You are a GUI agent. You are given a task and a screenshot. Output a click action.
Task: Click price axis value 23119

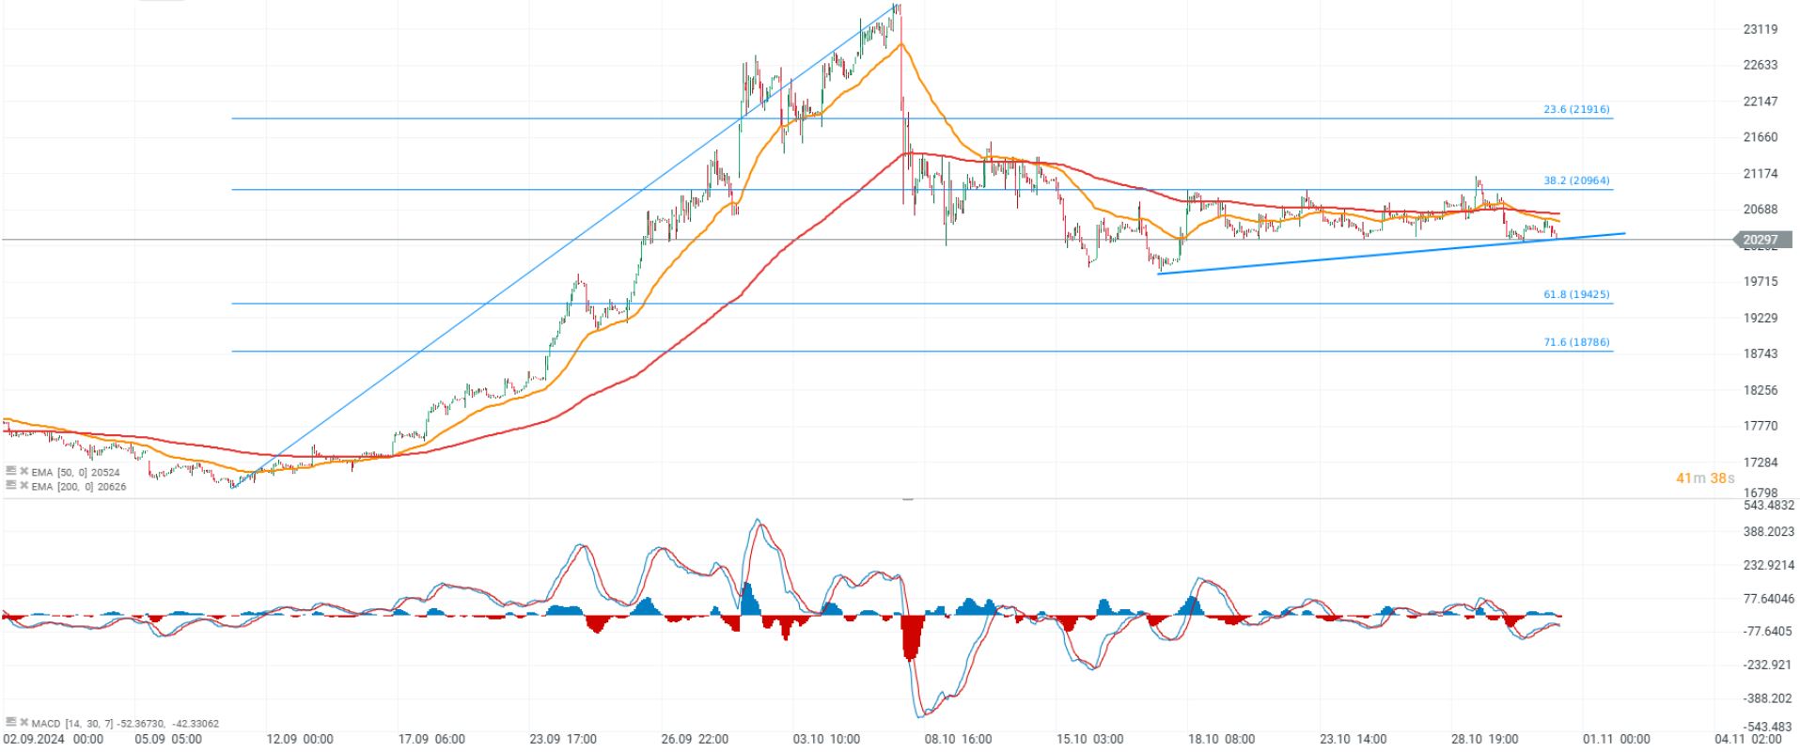pos(1761,29)
